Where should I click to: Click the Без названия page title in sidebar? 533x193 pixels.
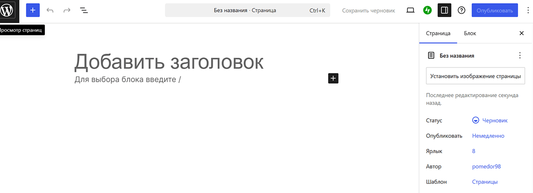coord(457,56)
